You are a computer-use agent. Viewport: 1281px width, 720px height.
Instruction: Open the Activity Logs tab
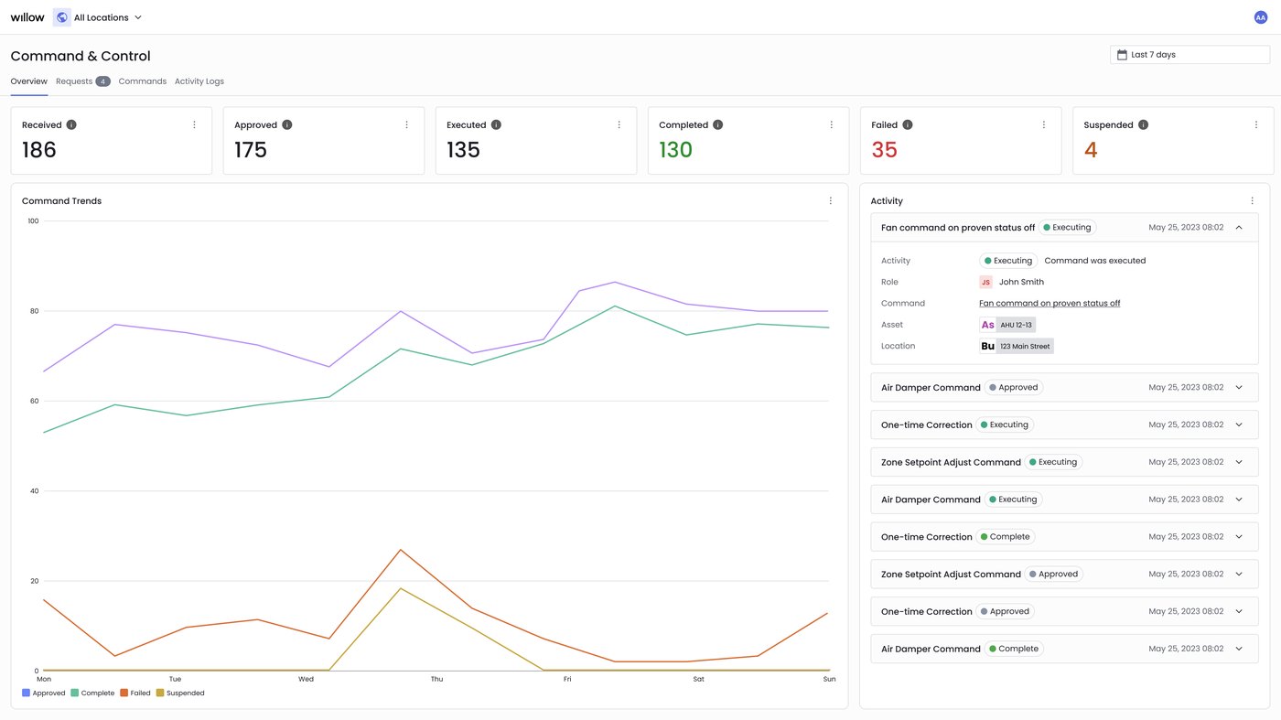coord(199,81)
